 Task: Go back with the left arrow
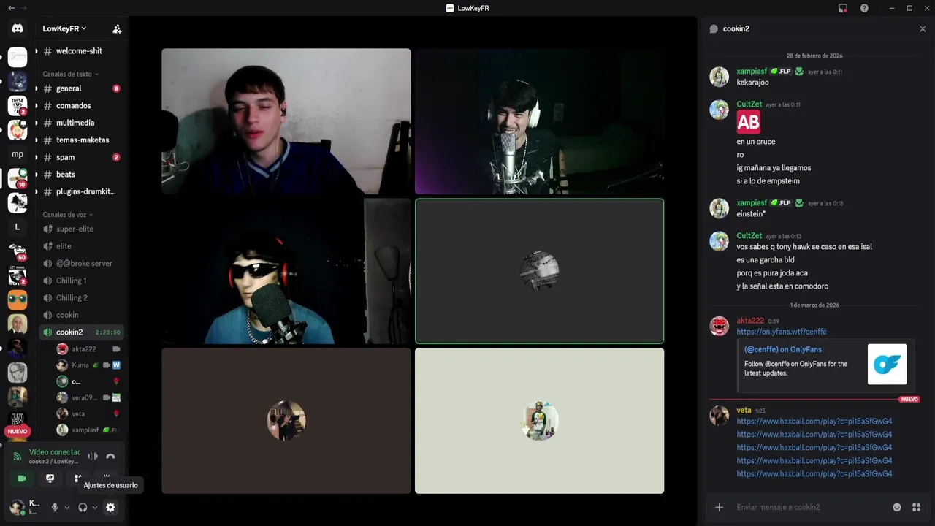point(11,8)
